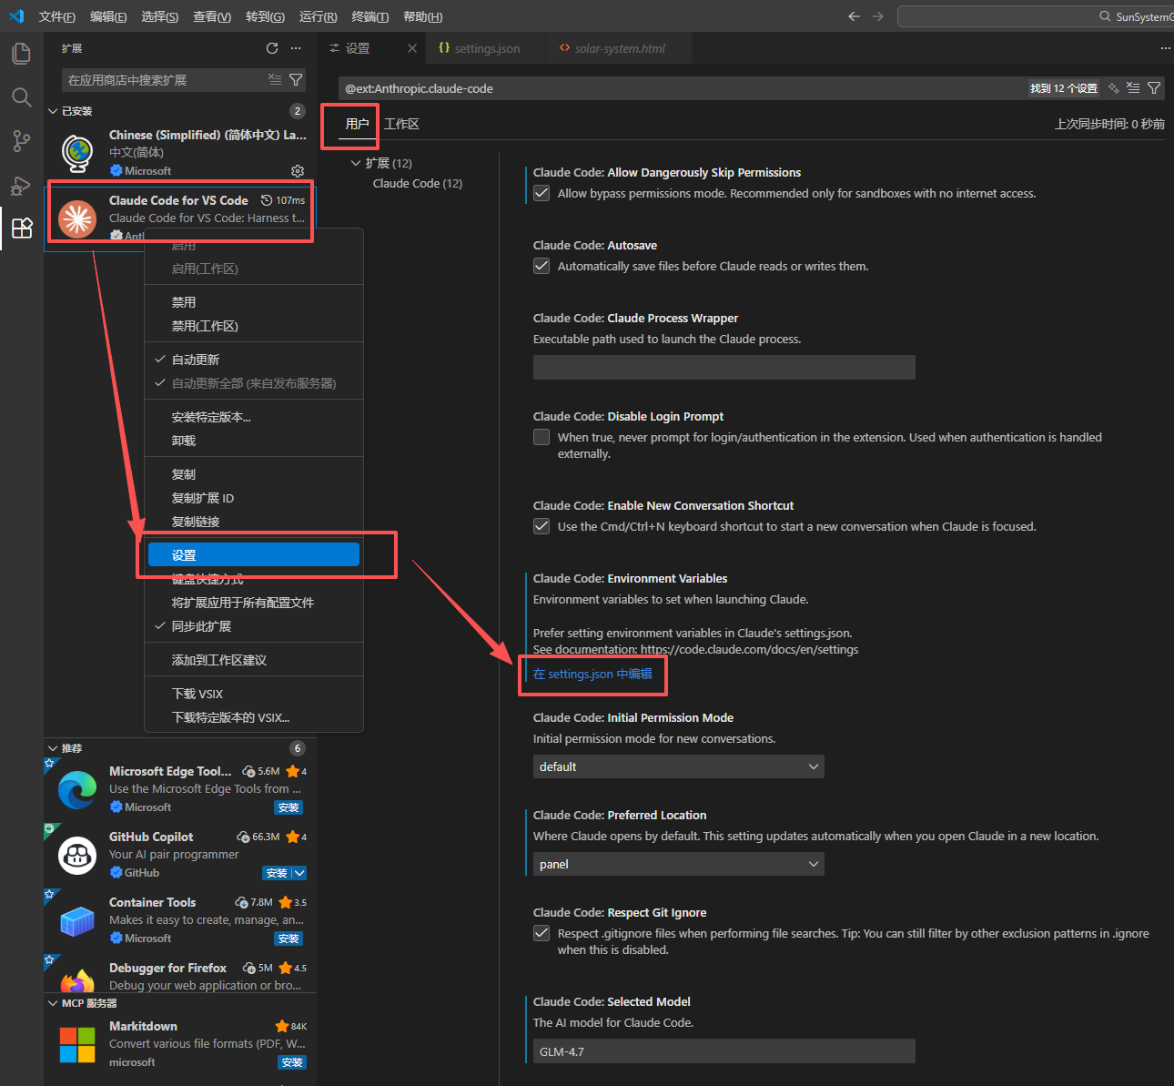Viewport: 1174px width, 1086px height.
Task: Open the Run and Debug view
Action: pos(21,185)
